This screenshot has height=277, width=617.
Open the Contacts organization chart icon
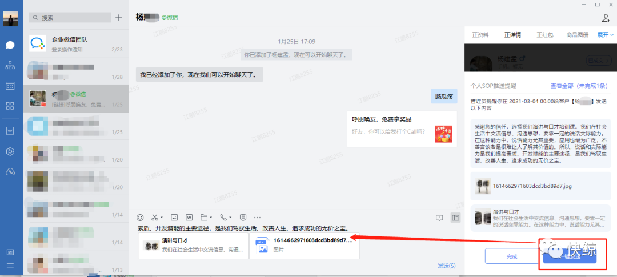tap(10, 65)
